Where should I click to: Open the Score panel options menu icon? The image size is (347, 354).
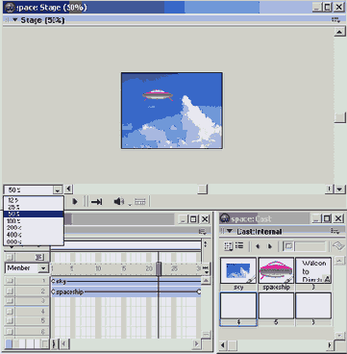202,231
